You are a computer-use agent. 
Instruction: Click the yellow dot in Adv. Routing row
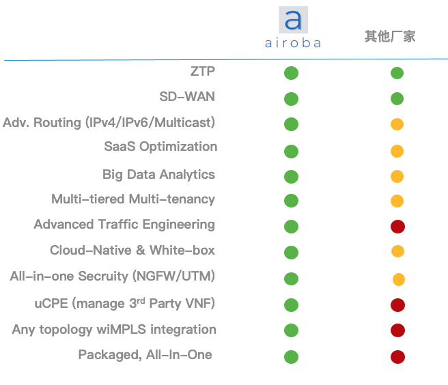(x=397, y=124)
